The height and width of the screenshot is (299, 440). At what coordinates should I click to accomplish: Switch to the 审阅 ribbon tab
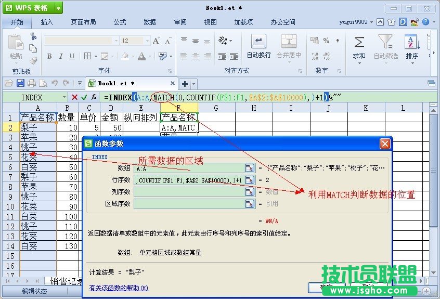(180, 22)
